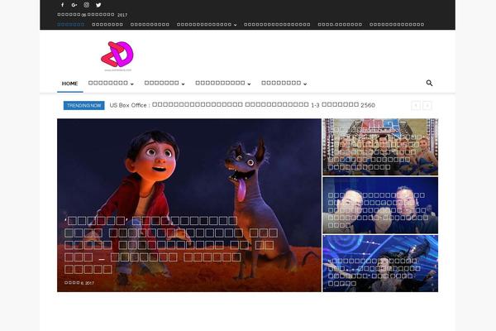Show next trending headline arrow

[427, 105]
